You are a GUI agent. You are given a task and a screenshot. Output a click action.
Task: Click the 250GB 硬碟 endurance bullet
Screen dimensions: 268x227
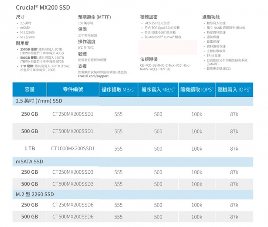point(42,51)
